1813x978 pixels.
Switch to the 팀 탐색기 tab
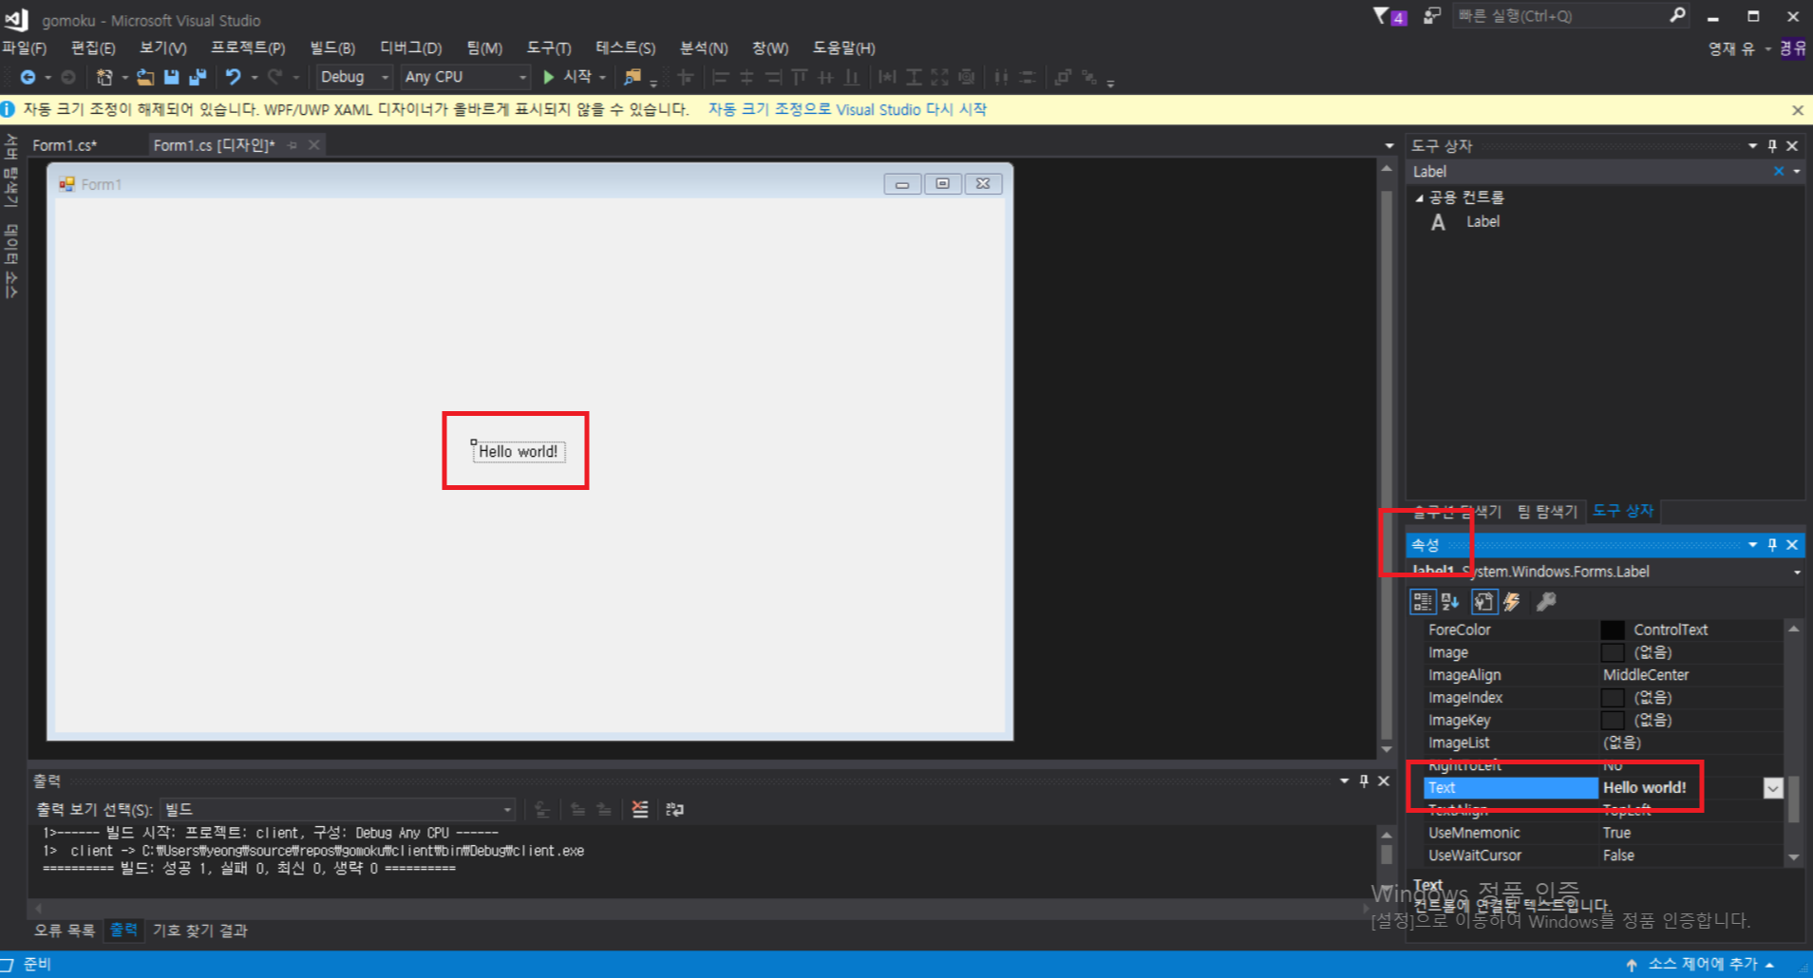coord(1547,512)
